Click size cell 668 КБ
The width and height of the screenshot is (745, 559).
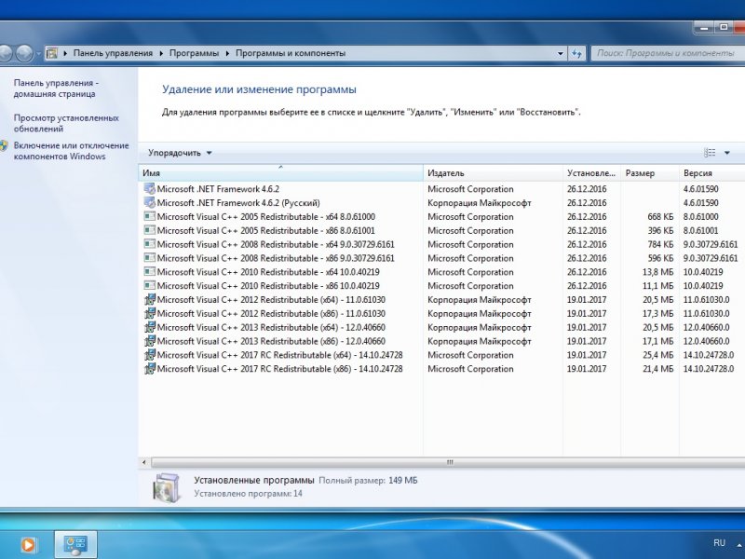pos(660,217)
